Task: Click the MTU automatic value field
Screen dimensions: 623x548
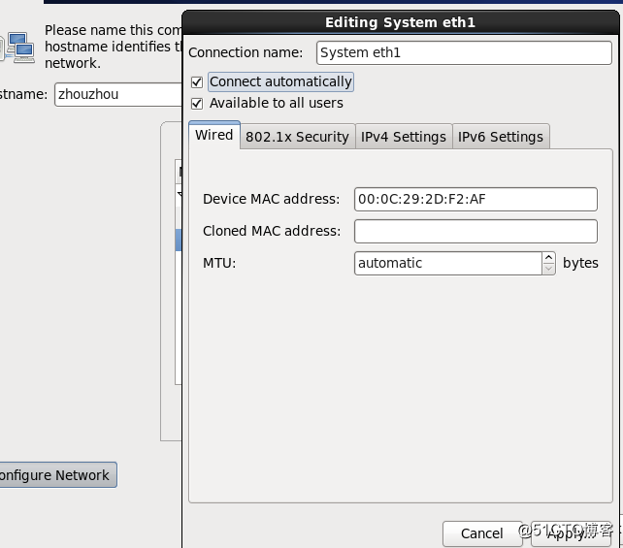Action: click(448, 263)
